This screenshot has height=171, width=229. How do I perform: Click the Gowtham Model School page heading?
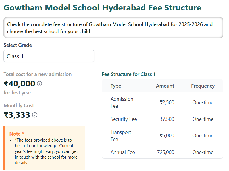pos(102,8)
